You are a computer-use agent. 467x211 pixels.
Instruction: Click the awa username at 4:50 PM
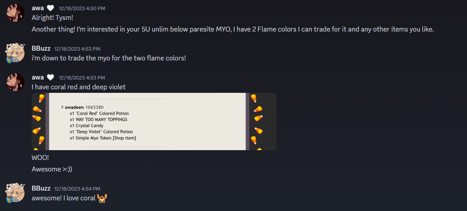click(x=37, y=8)
